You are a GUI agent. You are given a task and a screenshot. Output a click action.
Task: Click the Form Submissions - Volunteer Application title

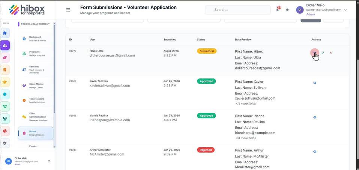click(128, 7)
